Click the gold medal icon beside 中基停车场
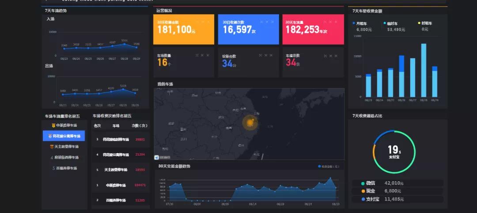This screenshot has height=213, width=477. pos(53,126)
